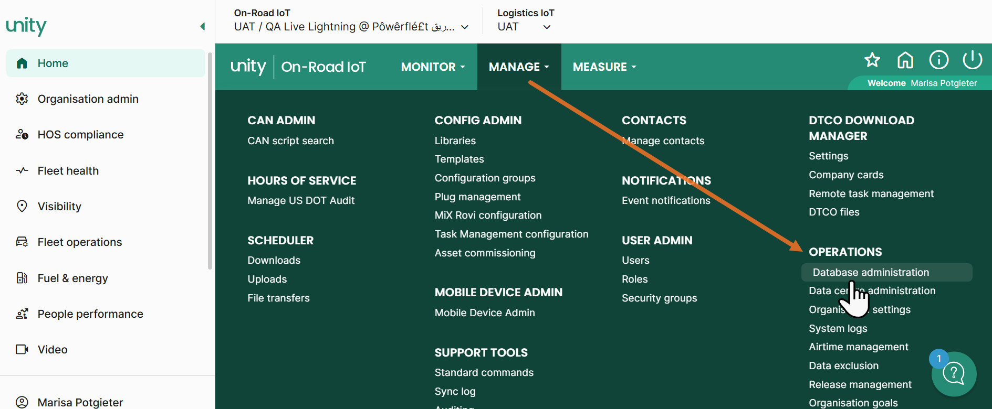This screenshot has width=992, height=409.
Task: Click the Fleet health pulse icon
Action: coord(22,170)
